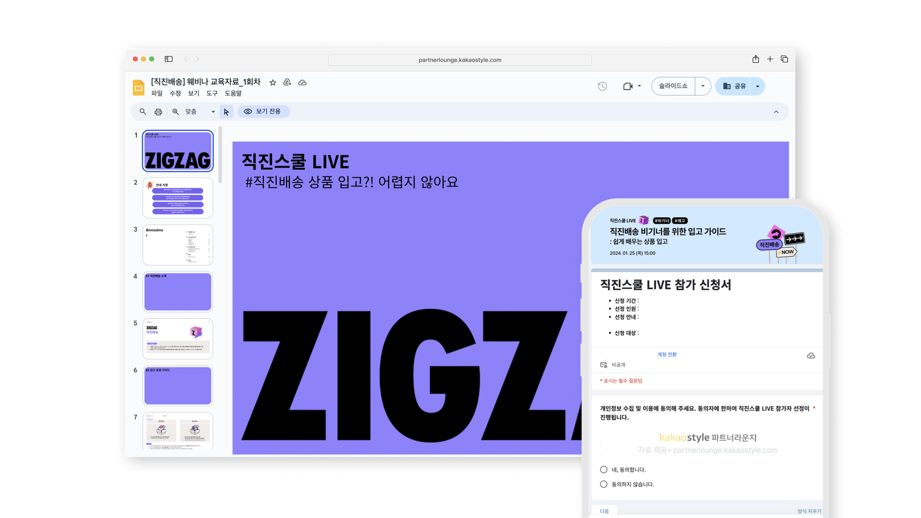The image size is (921, 518).
Task: Click the 신청 대상 bullet text
Action: (x=626, y=333)
